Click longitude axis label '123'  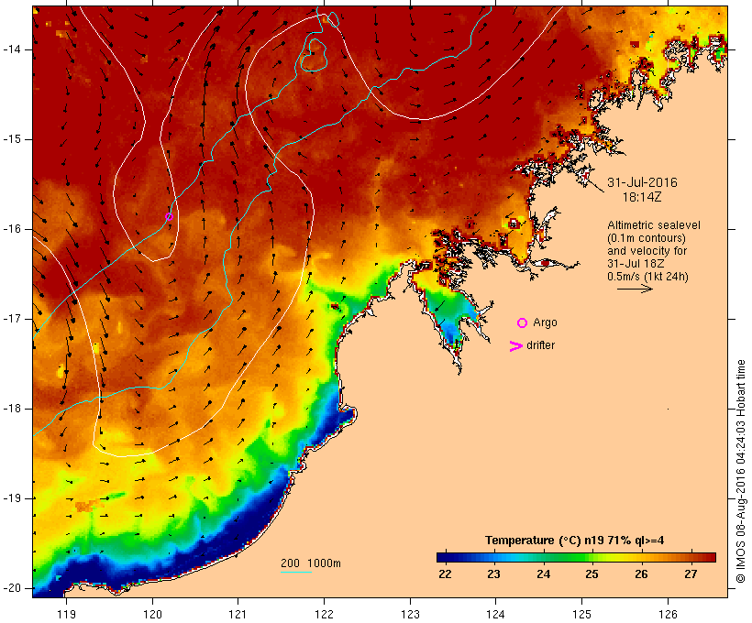click(410, 614)
